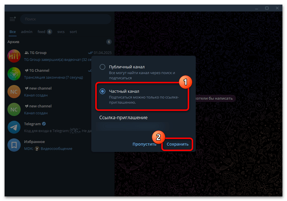Switch to the admin folder tab
The width and height of the screenshot is (287, 201).
click(x=27, y=32)
